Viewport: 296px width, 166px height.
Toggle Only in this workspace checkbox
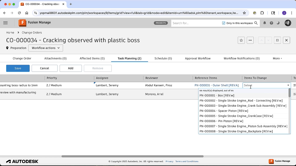(223, 23)
